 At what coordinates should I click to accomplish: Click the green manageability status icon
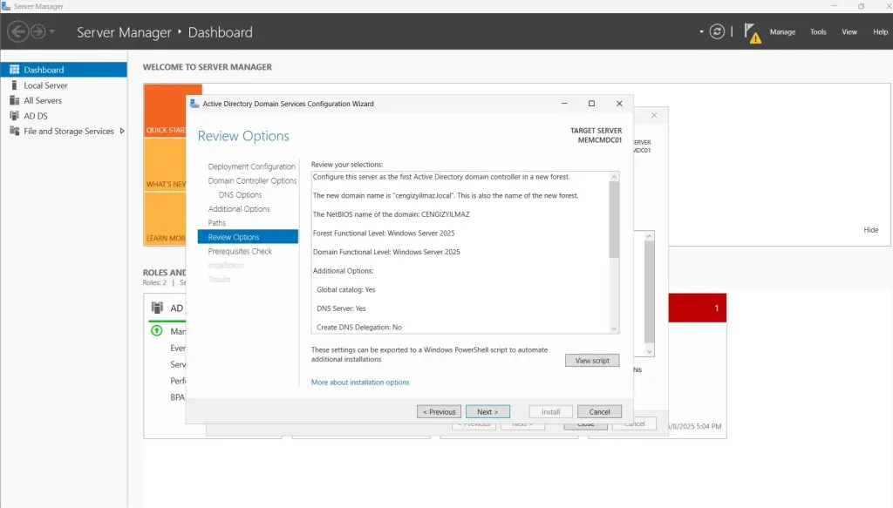click(x=156, y=331)
